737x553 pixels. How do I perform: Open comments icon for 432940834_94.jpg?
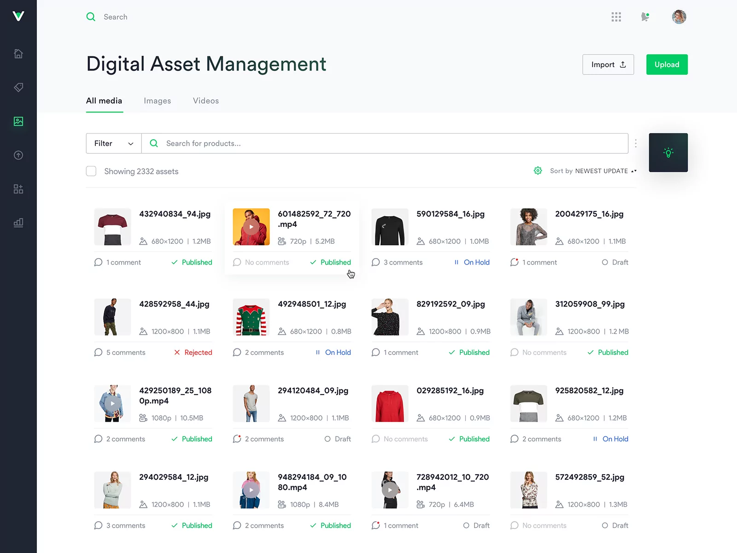[98, 262]
